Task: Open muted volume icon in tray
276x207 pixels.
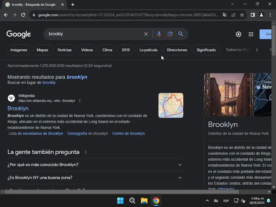Action: pyautogui.click(x=243, y=201)
